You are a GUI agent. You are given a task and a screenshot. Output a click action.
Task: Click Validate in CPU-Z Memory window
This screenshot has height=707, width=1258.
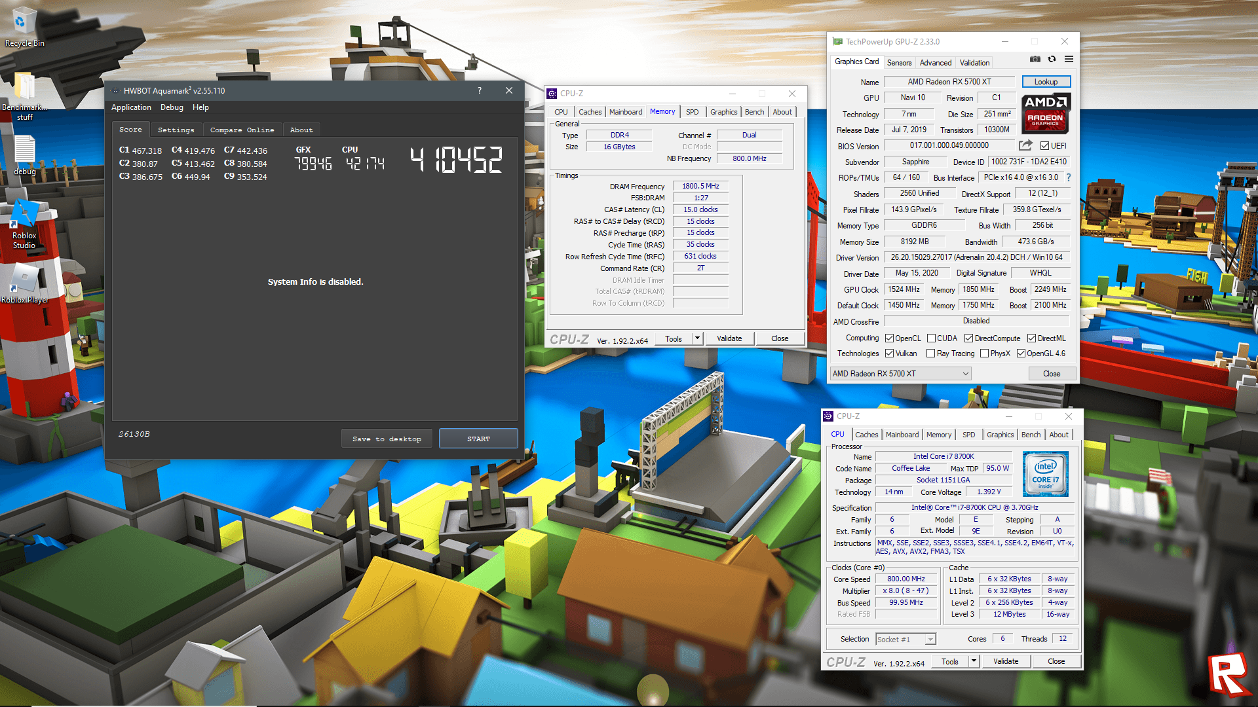[729, 338]
